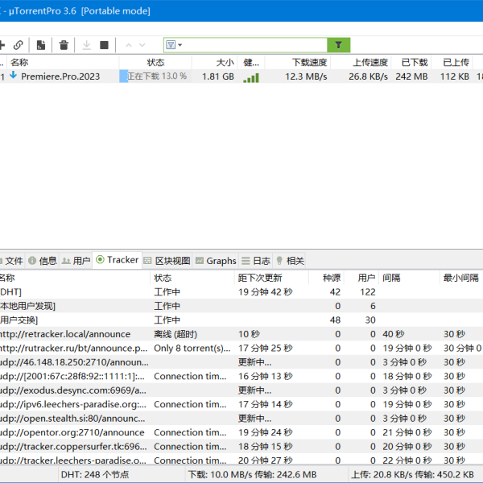Open the 日志 tab
This screenshot has height=483, width=483.
(x=256, y=261)
